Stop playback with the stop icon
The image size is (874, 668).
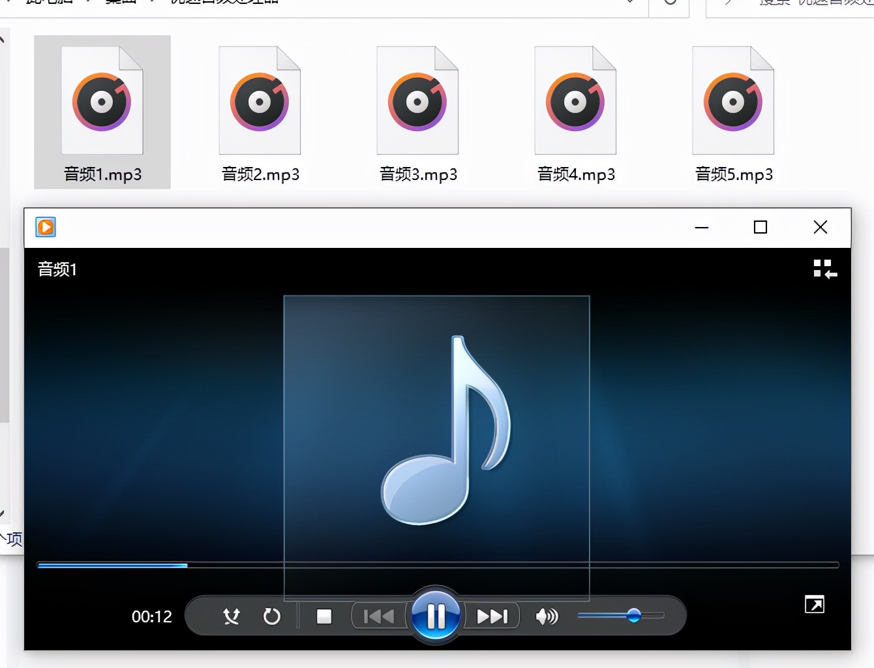pyautogui.click(x=324, y=616)
